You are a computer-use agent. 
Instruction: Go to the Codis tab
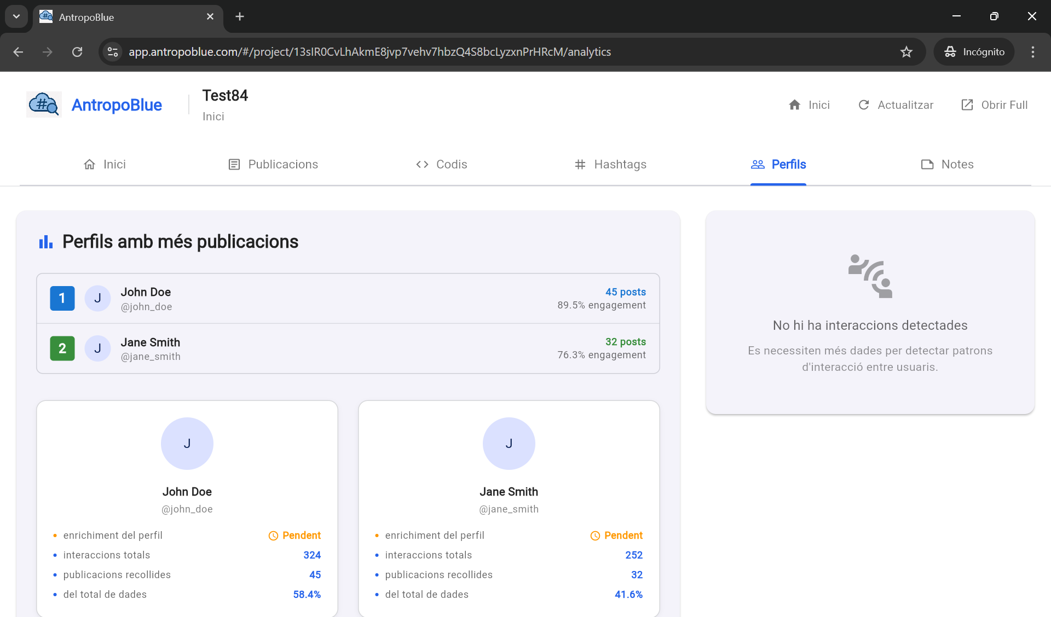(x=441, y=164)
